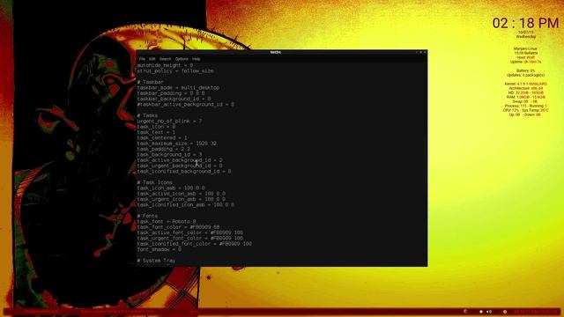The width and height of the screenshot is (564, 317).
Task: Close the text editor window
Action: pos(425,52)
